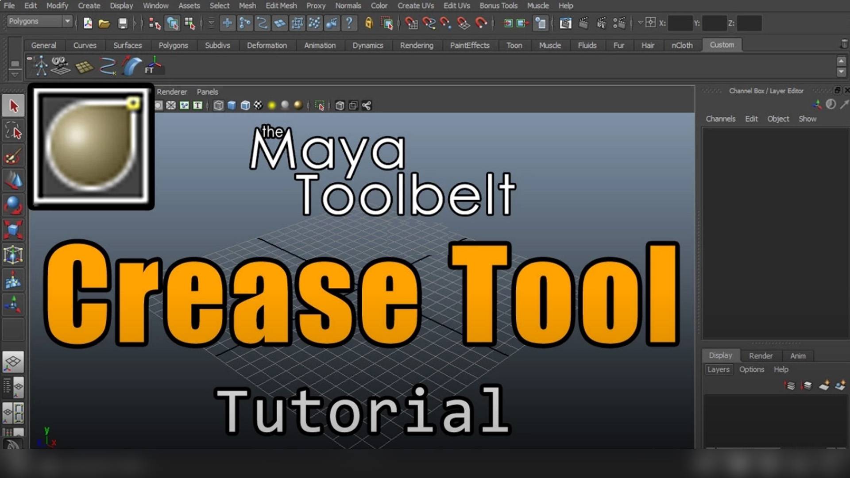Click the output connections icon

pyautogui.click(x=523, y=23)
